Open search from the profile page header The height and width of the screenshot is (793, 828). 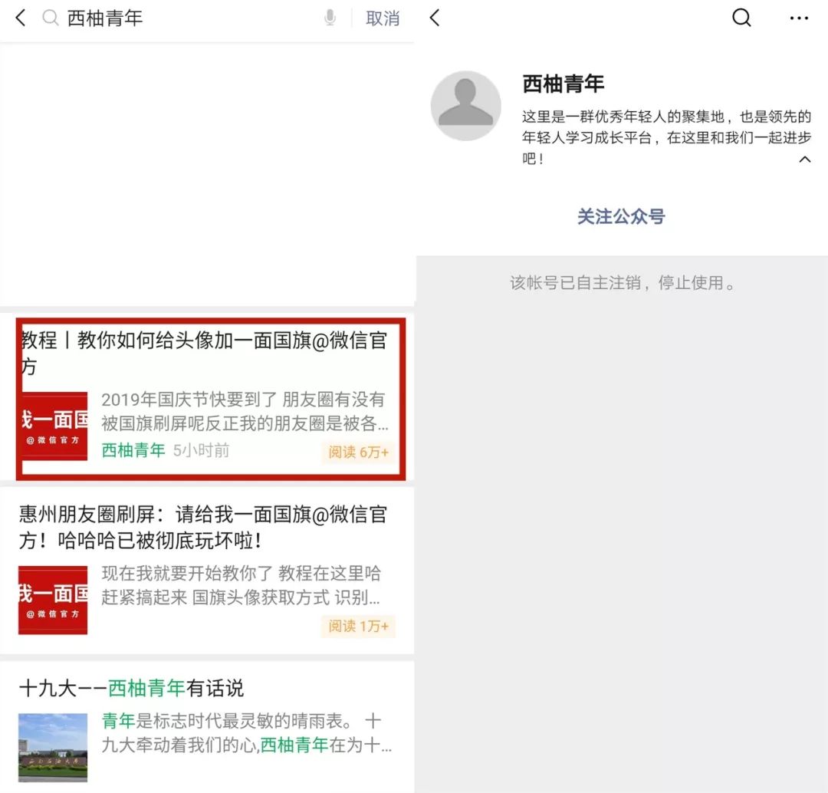(x=741, y=18)
